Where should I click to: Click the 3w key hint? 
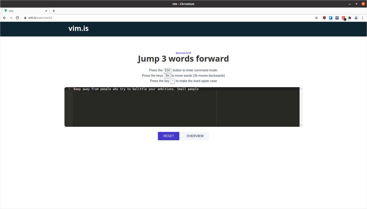(167, 75)
